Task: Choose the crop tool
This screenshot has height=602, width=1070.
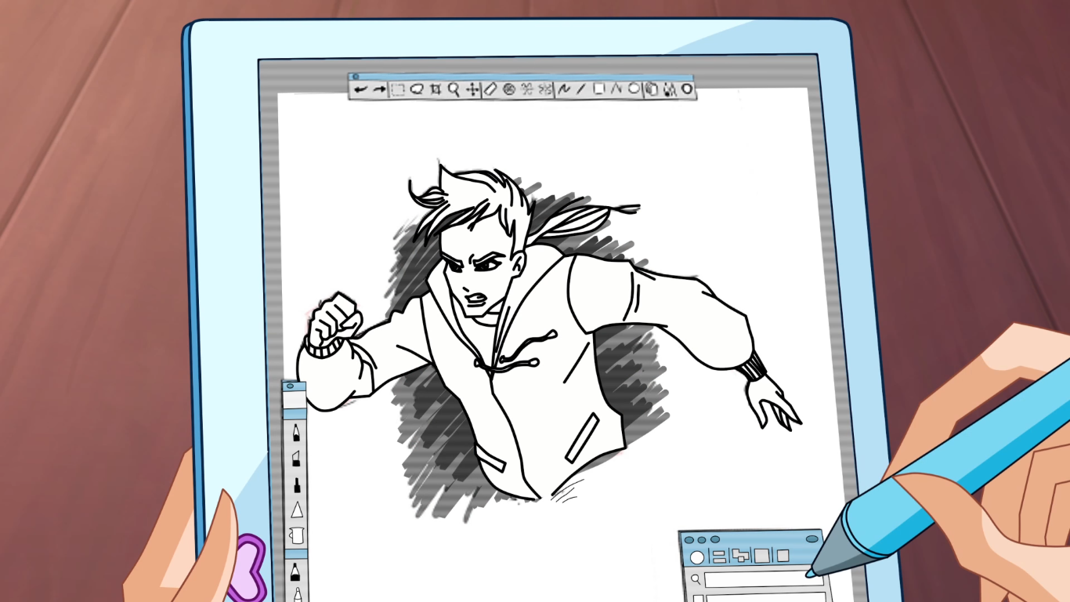Action: [x=436, y=90]
